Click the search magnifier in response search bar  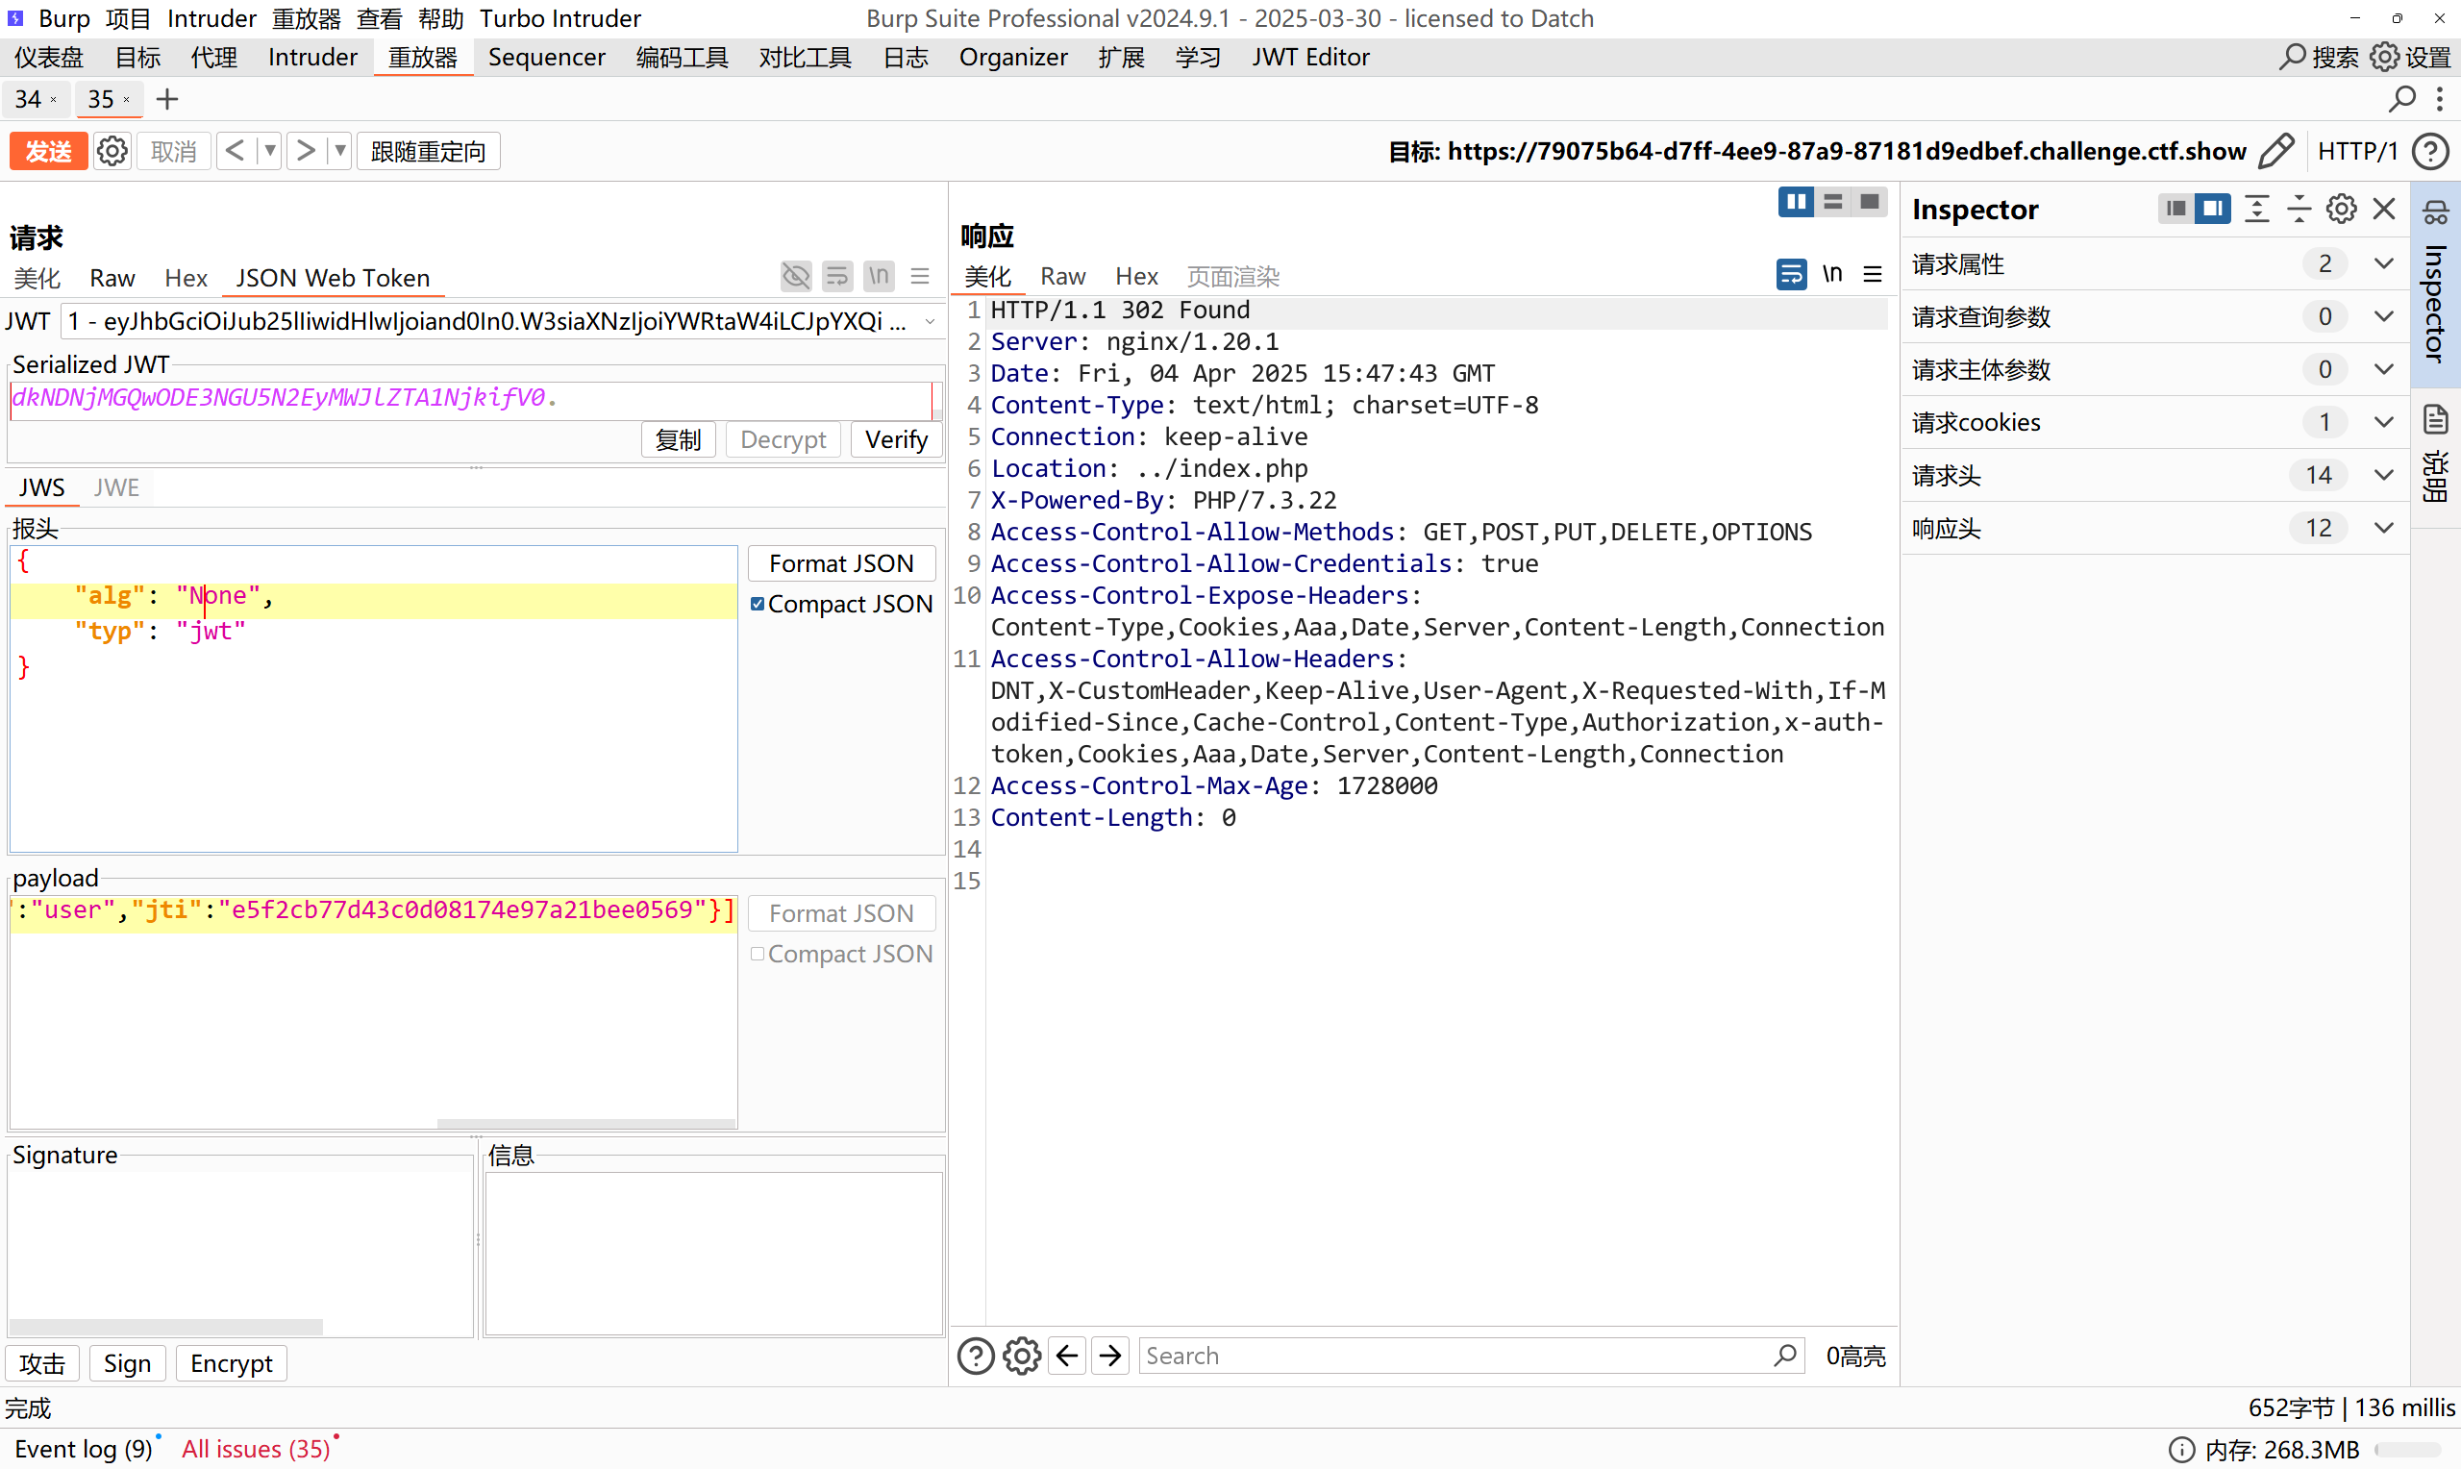1785,1356
